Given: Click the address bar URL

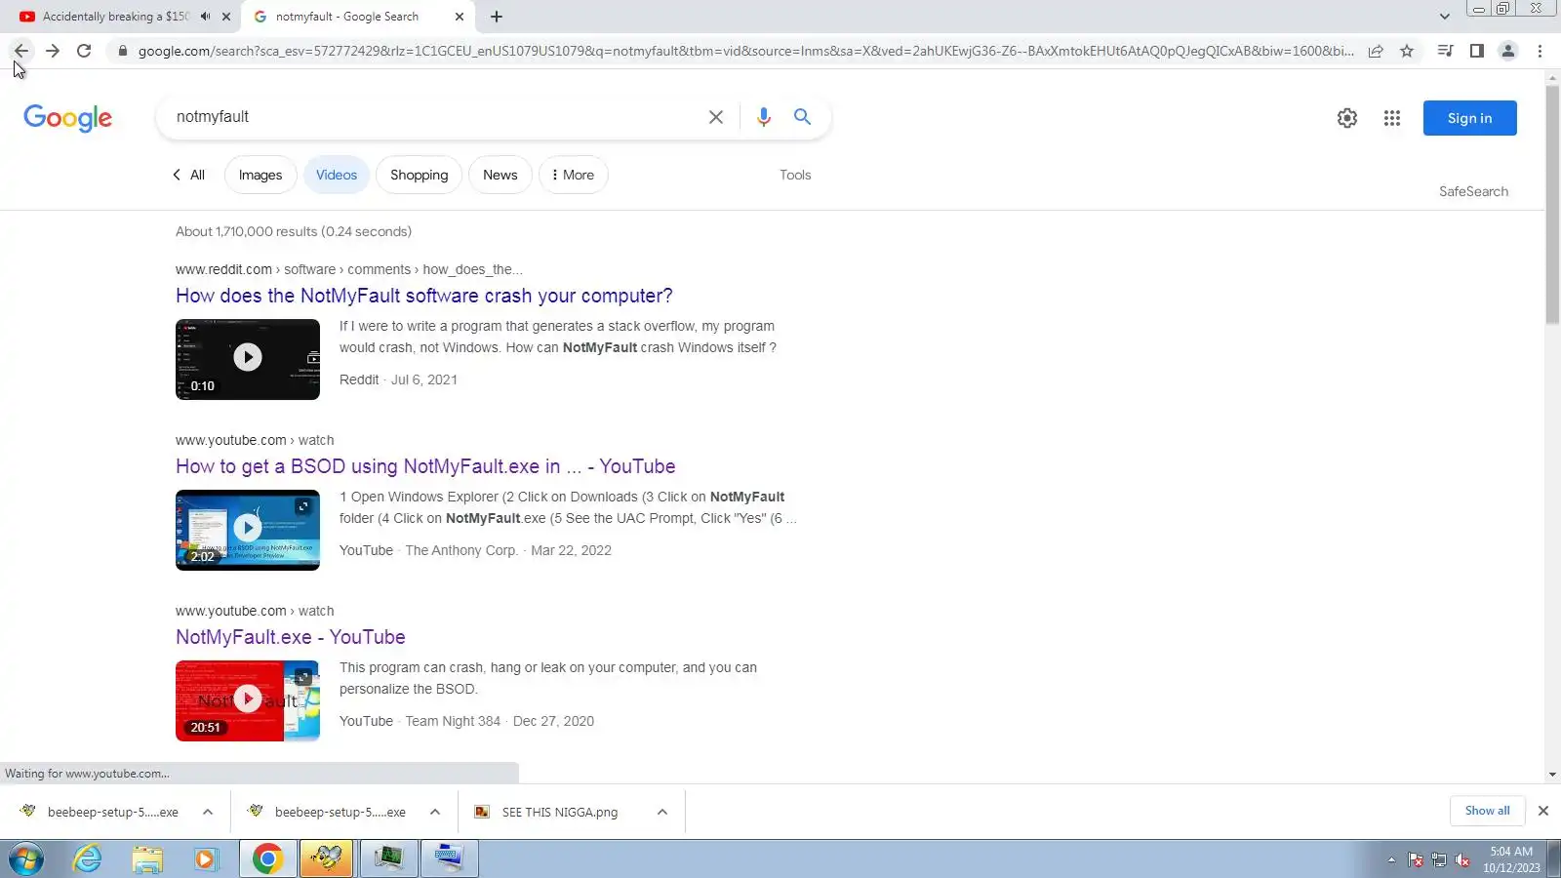Looking at the screenshot, I should (x=745, y=51).
